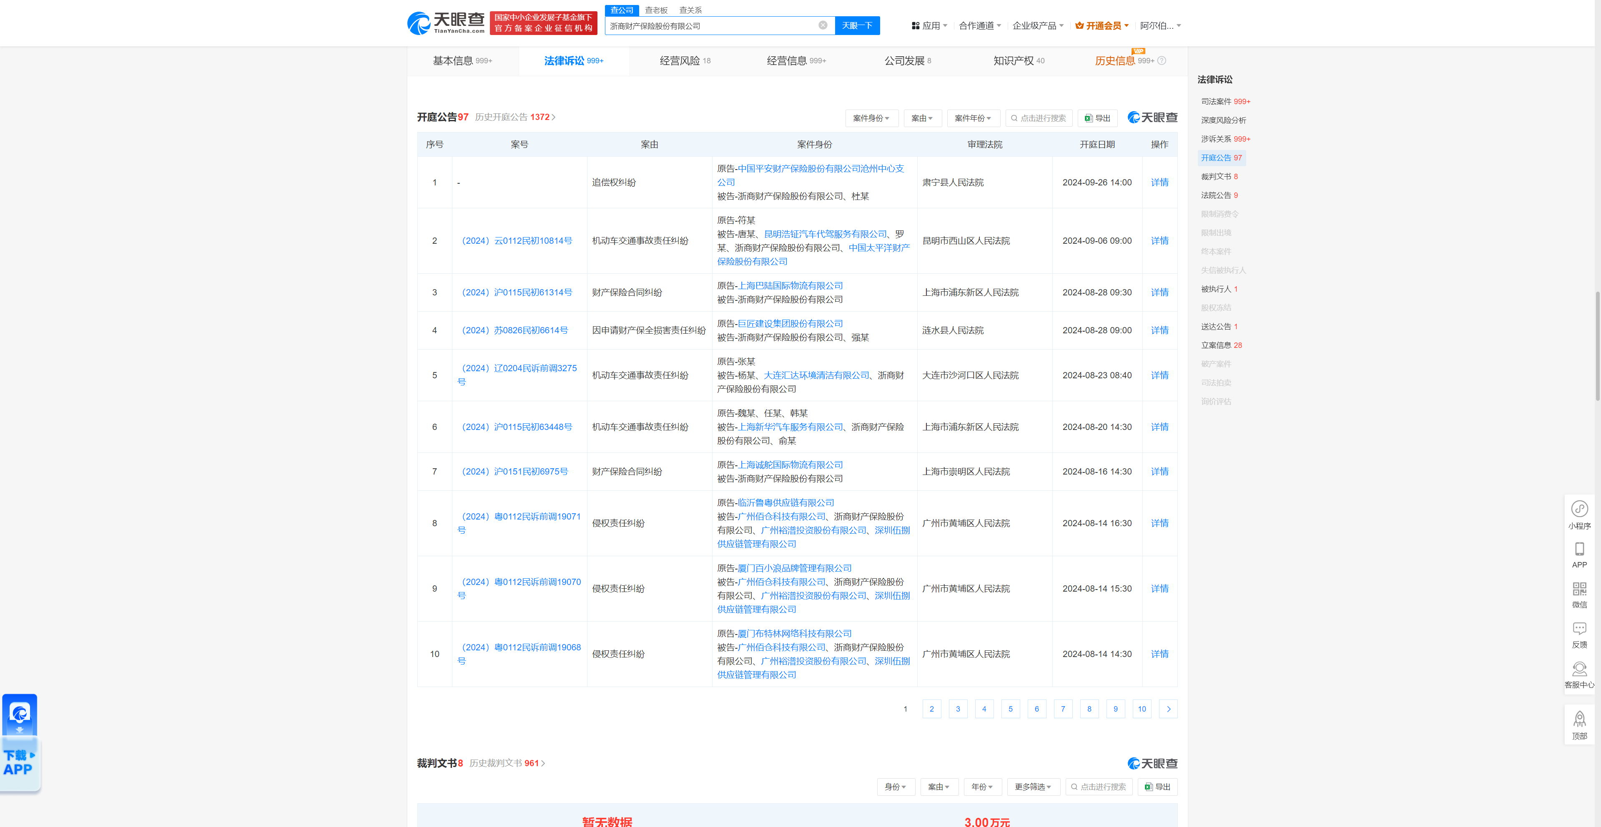View 详情 for row 7 上海市崇明区人民法院
Image resolution: width=1601 pixels, height=827 pixels.
pyautogui.click(x=1159, y=472)
